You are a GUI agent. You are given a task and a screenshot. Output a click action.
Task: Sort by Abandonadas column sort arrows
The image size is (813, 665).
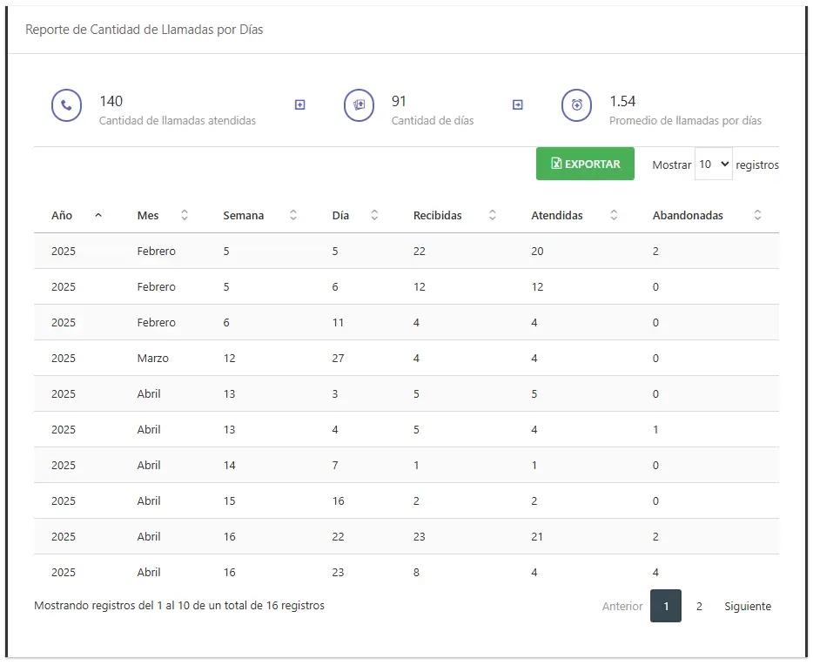pos(757,215)
